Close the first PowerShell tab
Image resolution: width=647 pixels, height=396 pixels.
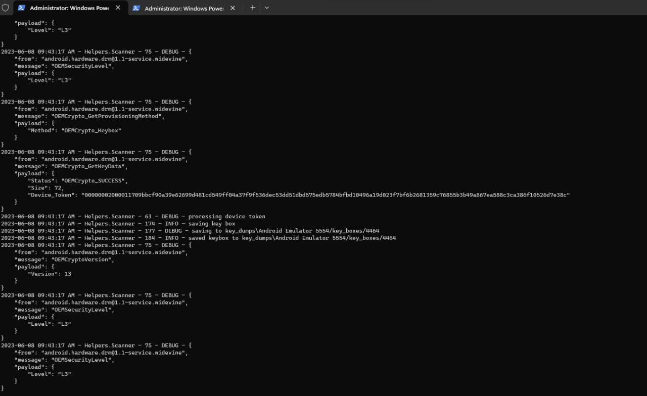(118, 8)
